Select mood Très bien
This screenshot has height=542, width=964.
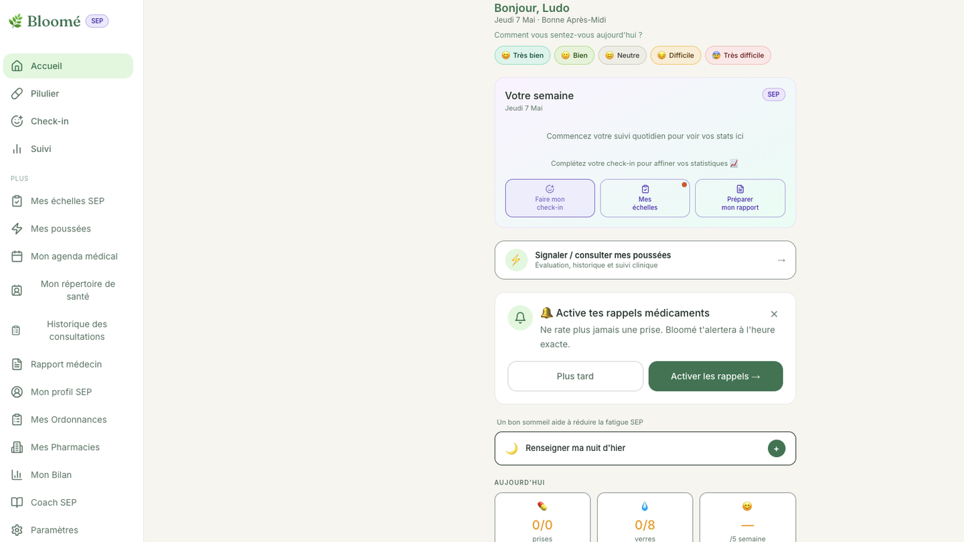pos(522,56)
